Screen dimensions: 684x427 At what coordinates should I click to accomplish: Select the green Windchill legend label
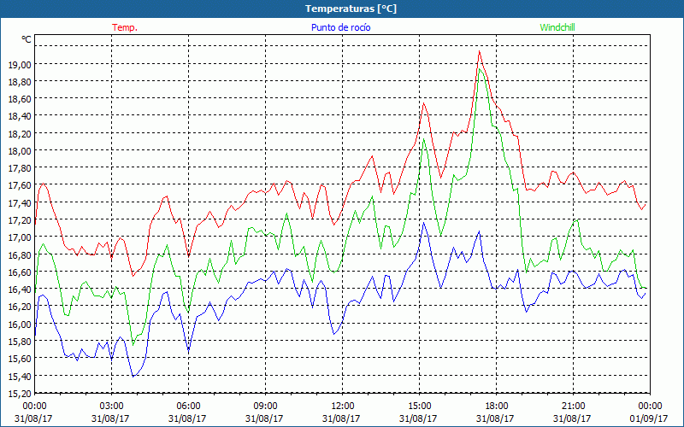point(557,27)
